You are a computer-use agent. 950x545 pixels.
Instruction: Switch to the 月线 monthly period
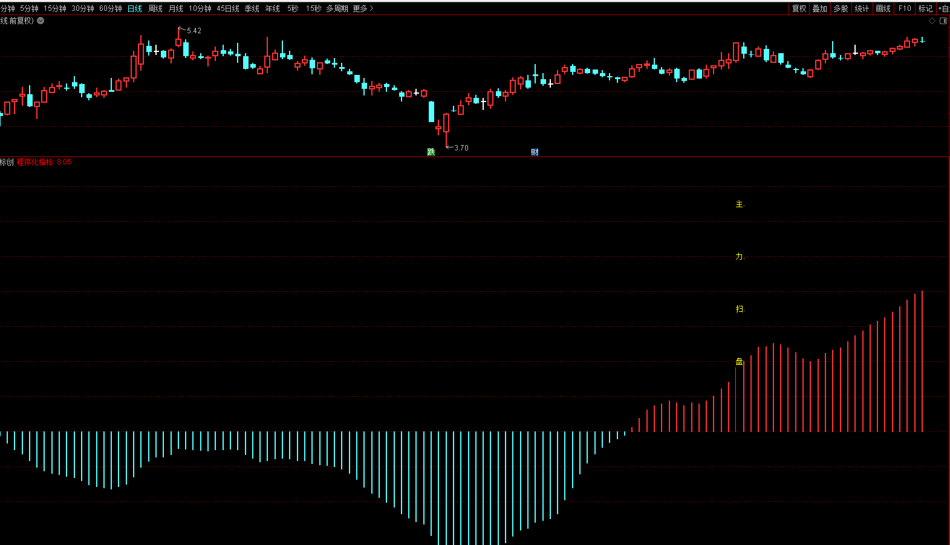[175, 8]
